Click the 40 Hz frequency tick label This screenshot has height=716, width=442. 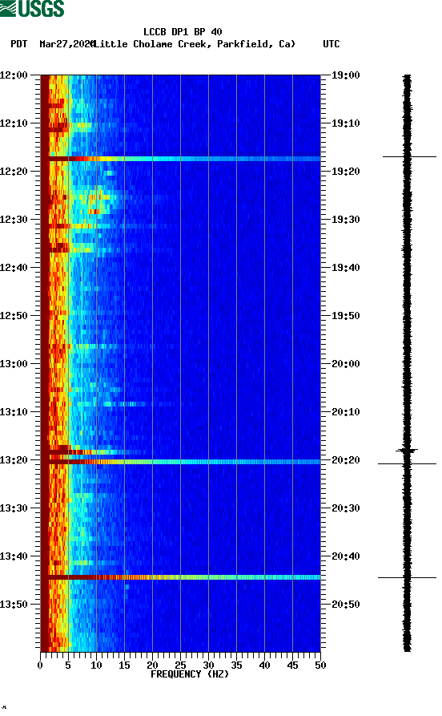click(264, 665)
